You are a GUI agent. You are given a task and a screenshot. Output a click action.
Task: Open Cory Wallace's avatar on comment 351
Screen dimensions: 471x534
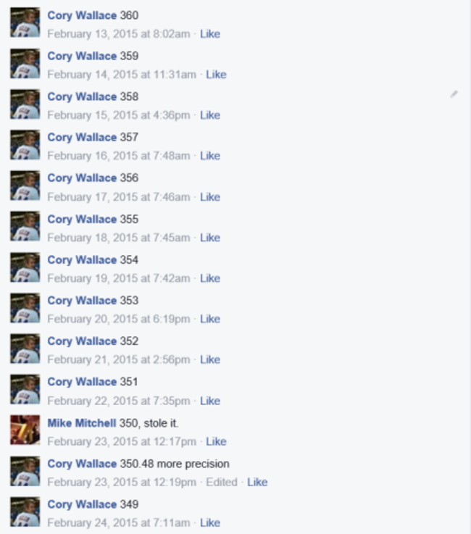click(x=25, y=389)
